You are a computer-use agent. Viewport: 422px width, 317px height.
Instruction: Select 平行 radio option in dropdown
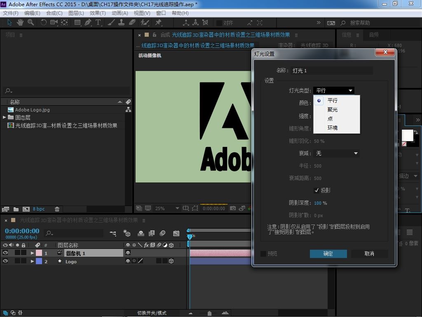(x=319, y=101)
